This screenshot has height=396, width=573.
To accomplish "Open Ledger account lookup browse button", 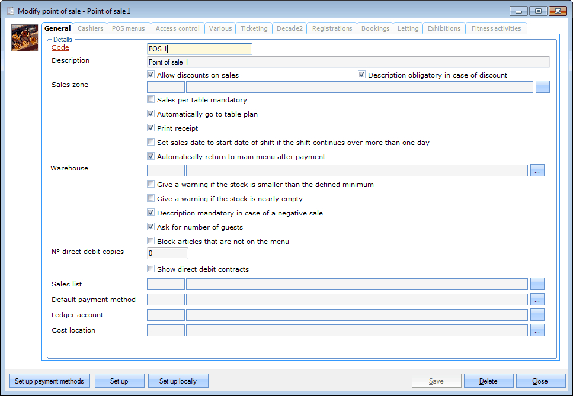I will coord(537,315).
